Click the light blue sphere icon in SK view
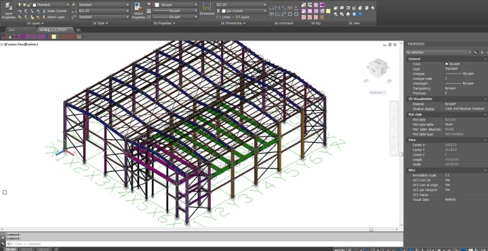Image resolution: width=488 pixels, height=251 pixels. [x=354, y=14]
